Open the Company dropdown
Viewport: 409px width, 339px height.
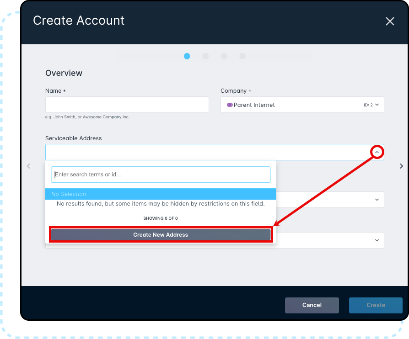tap(302, 105)
